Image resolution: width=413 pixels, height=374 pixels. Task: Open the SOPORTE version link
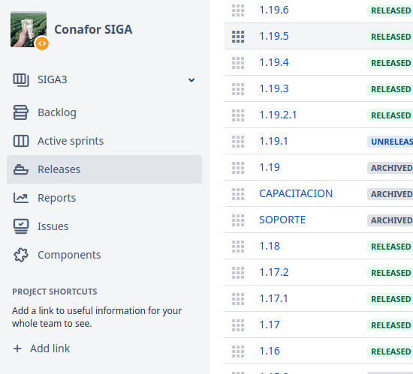(282, 220)
